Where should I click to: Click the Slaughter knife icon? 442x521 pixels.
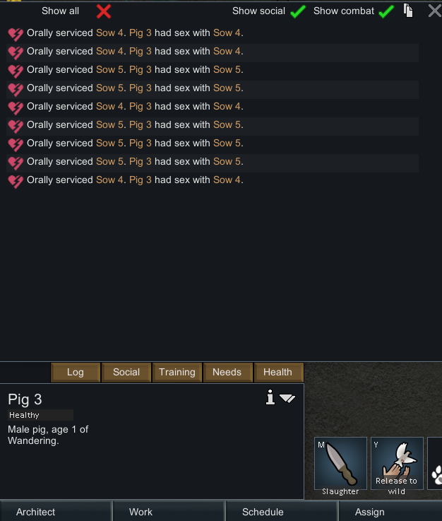340,463
